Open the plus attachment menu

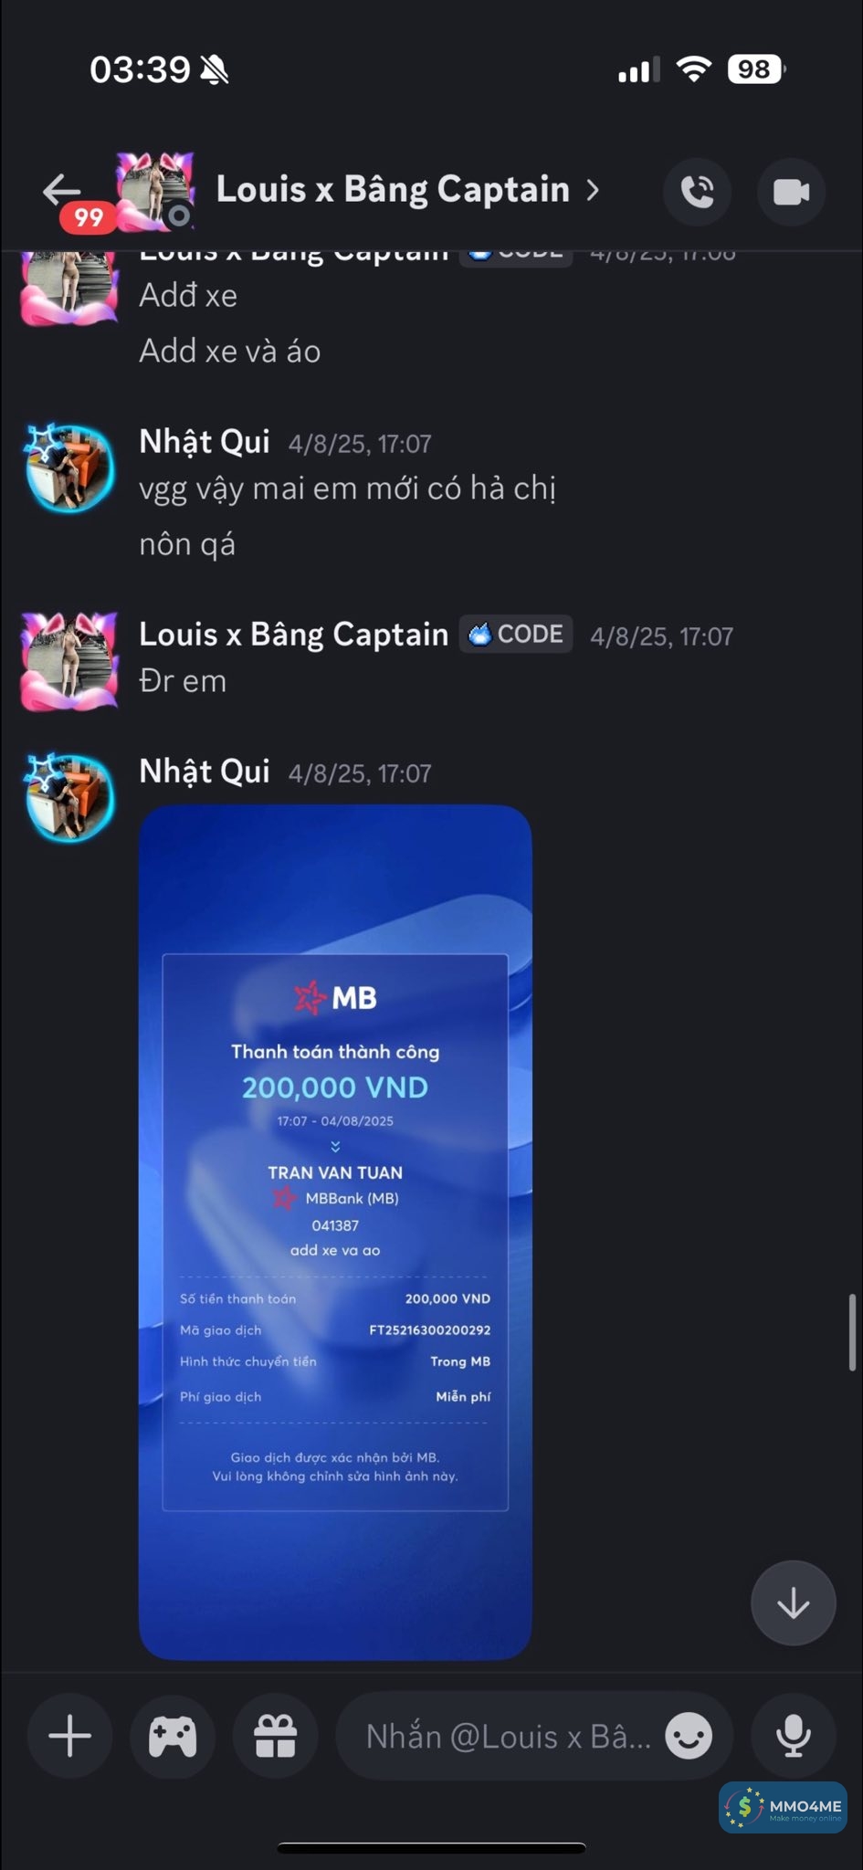point(69,1736)
